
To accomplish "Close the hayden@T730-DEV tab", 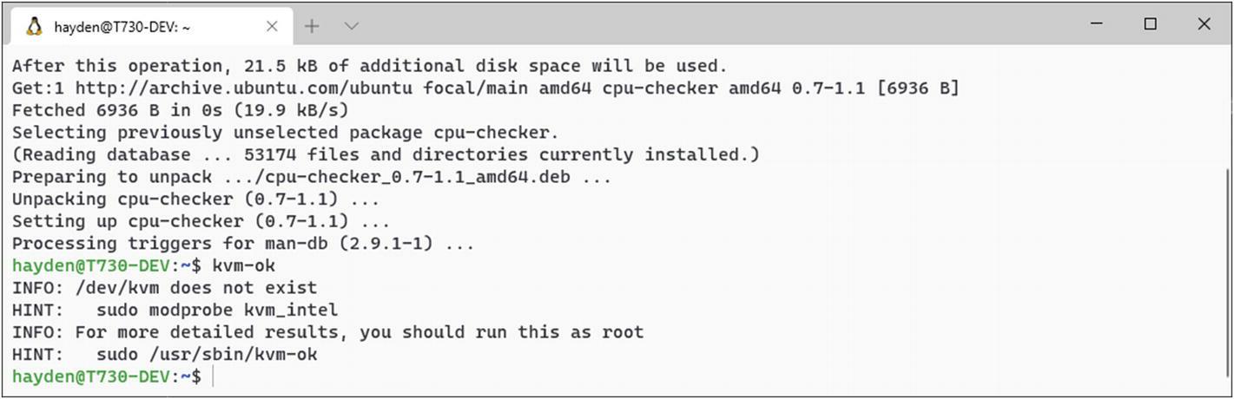I will 272,26.
